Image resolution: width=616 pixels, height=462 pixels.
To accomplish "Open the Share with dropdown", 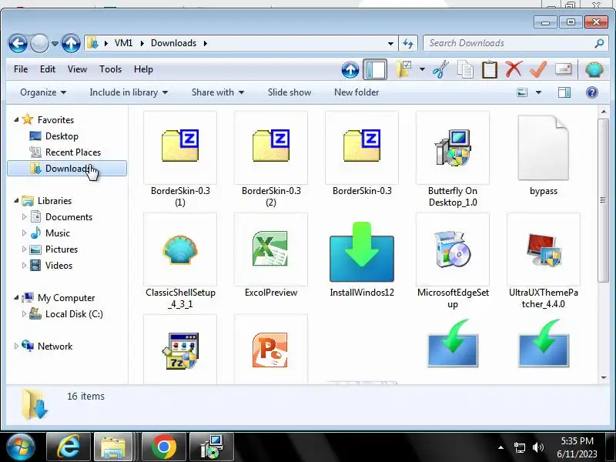I will 218,92.
